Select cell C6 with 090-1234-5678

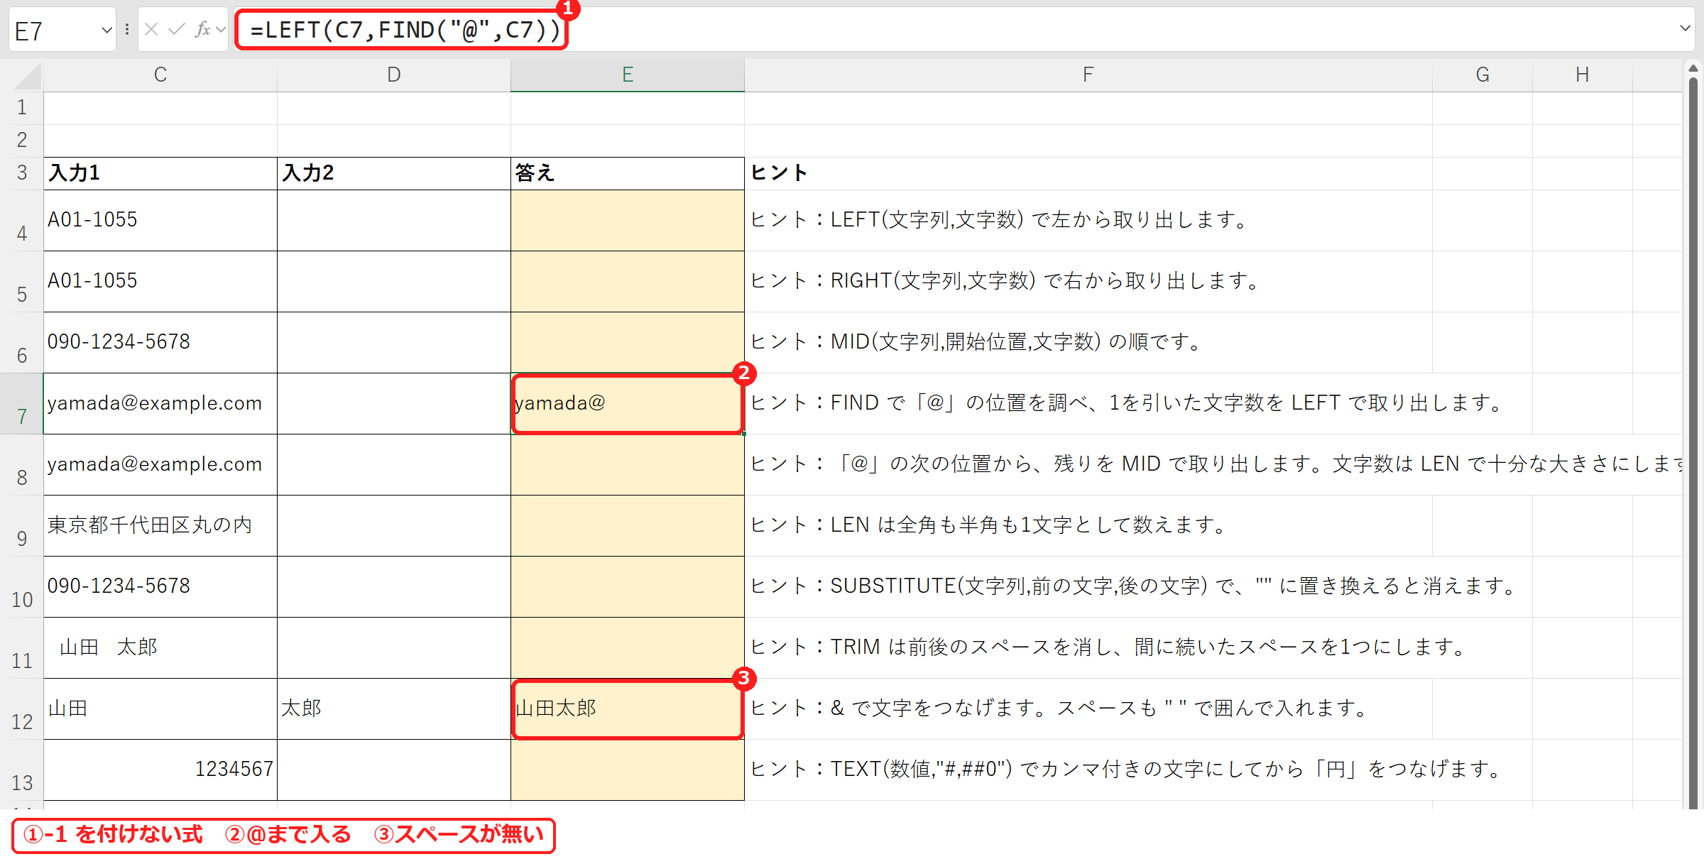[x=160, y=342]
